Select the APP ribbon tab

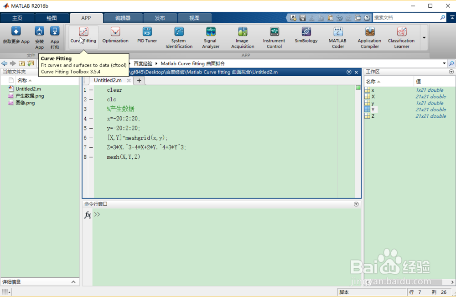pyautogui.click(x=86, y=18)
